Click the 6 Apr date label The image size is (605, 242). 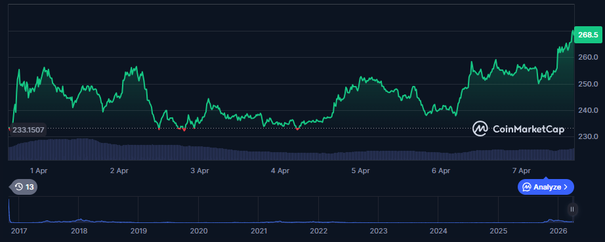tap(442, 171)
